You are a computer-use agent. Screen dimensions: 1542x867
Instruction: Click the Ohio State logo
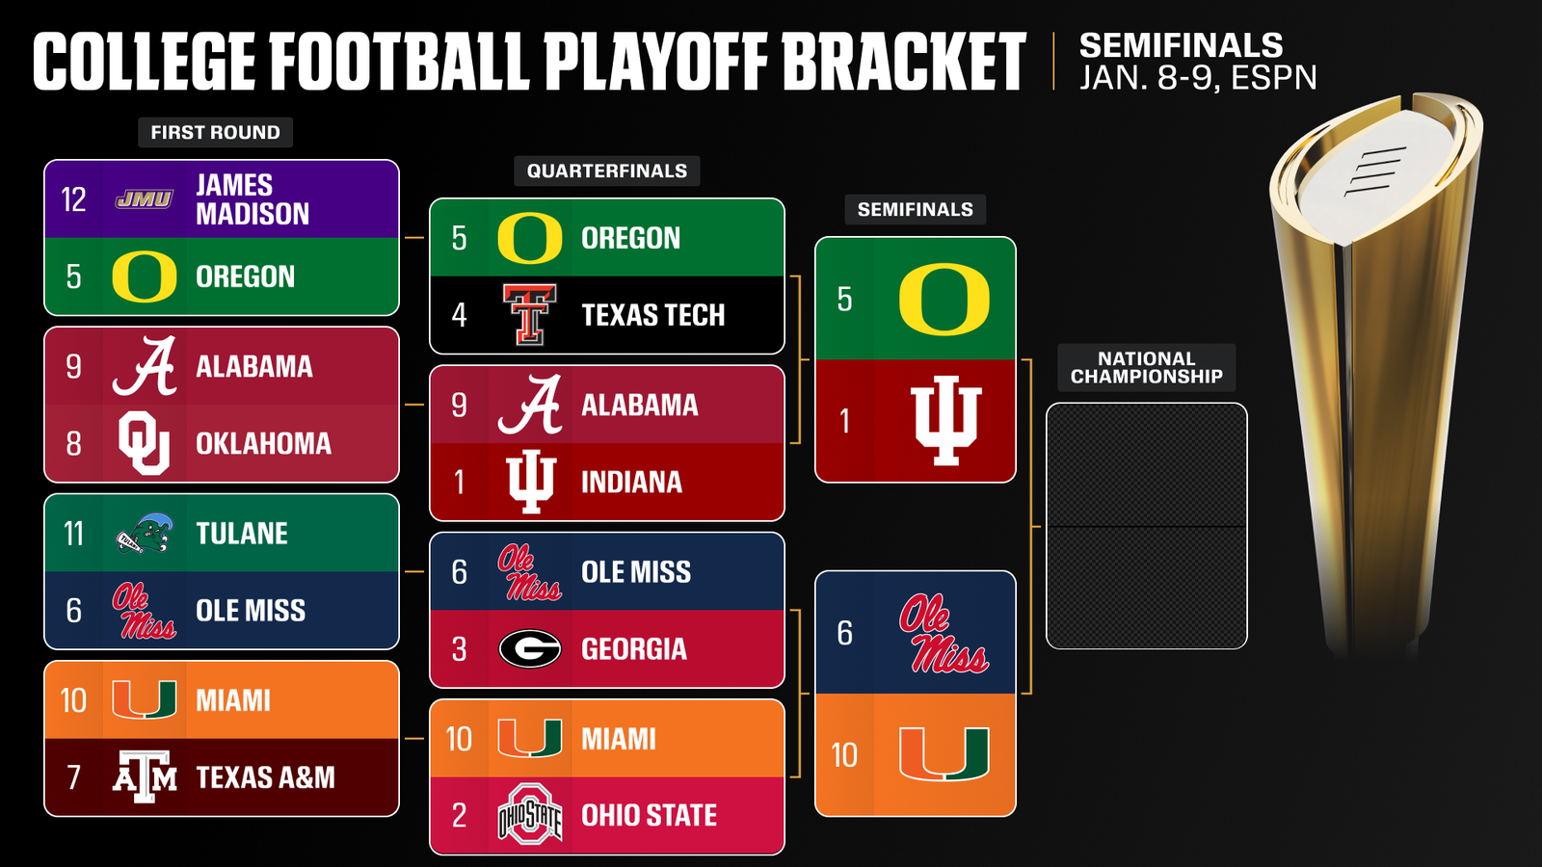pos(529,815)
